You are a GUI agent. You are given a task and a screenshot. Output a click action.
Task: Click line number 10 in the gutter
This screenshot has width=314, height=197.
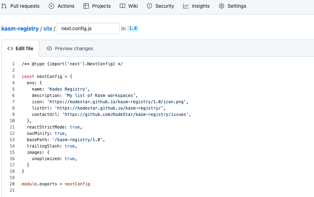point(12,121)
